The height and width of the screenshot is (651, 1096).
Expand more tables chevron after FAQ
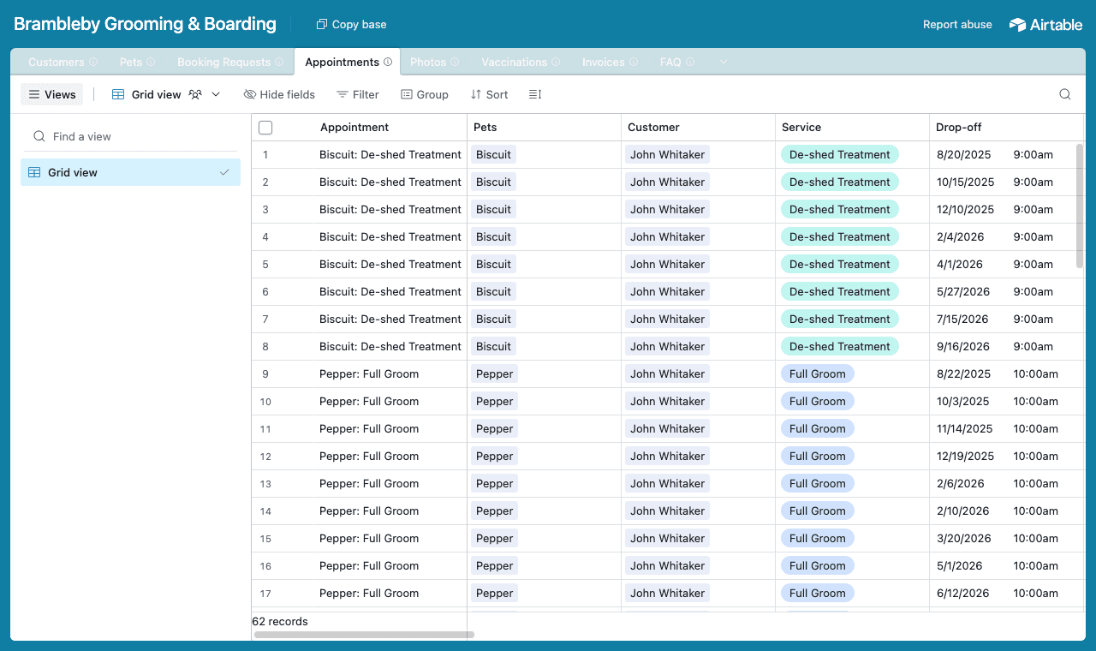(x=724, y=63)
